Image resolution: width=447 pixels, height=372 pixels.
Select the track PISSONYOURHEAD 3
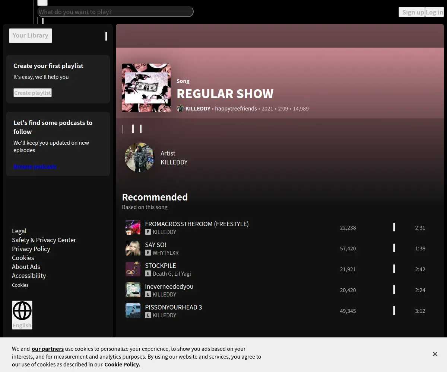[x=174, y=307]
